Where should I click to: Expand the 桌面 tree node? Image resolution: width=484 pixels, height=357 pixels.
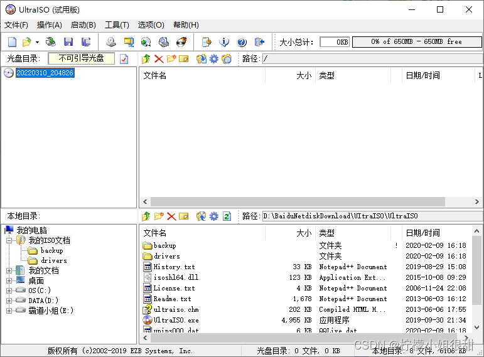pyautogui.click(x=9, y=281)
